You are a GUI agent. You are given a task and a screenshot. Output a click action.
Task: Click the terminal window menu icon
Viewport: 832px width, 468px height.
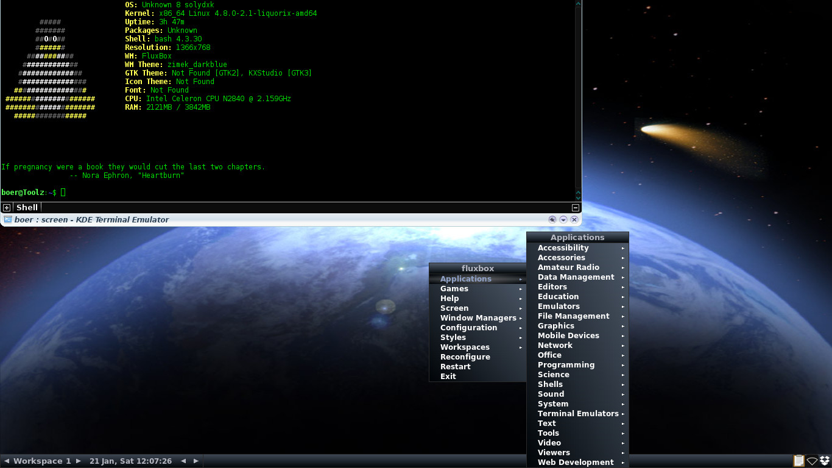point(7,219)
